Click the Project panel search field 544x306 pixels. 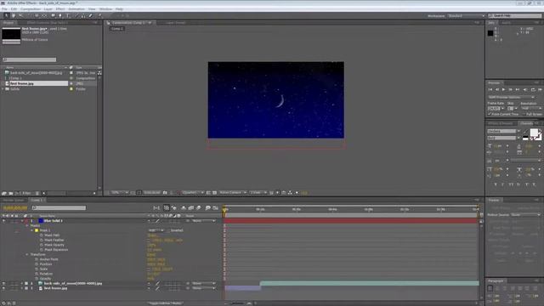[29, 59]
